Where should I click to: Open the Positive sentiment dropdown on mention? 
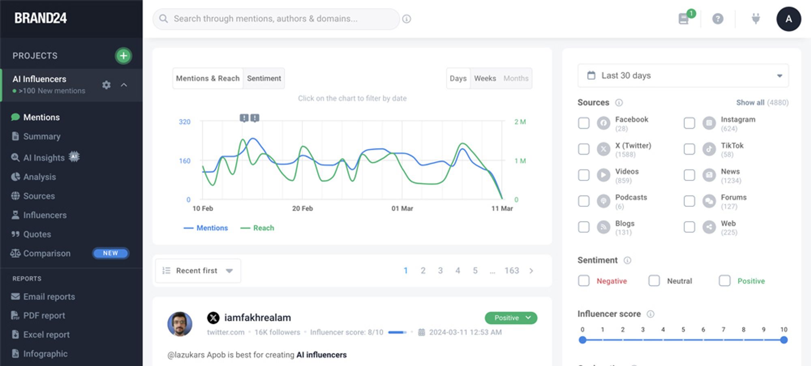point(511,318)
